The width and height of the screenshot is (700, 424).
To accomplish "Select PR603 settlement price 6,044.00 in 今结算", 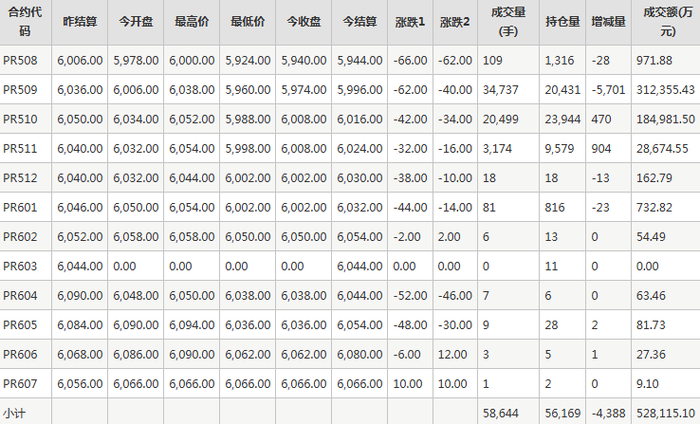I will 359,267.
